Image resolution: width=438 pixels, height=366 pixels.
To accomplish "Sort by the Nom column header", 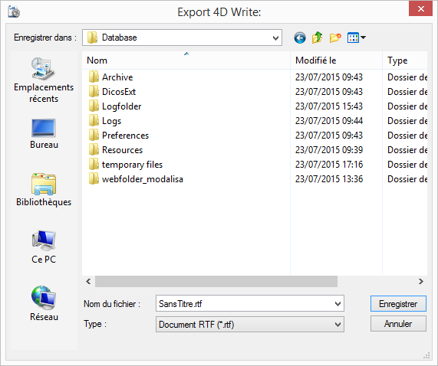I will pos(186,60).
